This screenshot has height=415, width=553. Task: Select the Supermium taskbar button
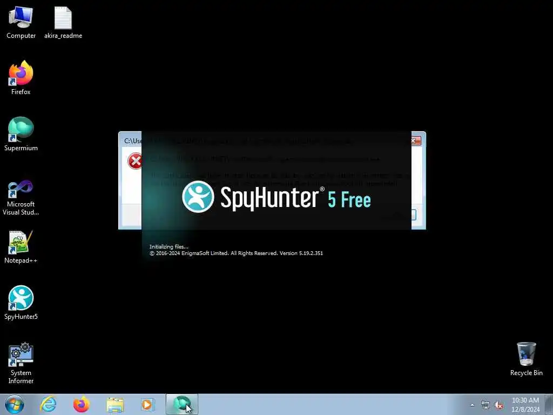click(181, 404)
